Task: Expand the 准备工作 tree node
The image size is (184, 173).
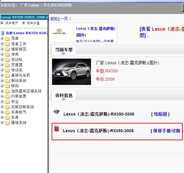Action: [2, 44]
